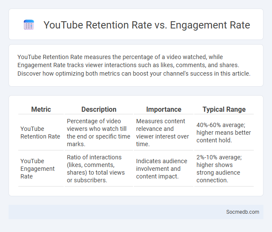Click the intro paragraph about Retention Rate
The image size is (272, 232).
(134, 65)
